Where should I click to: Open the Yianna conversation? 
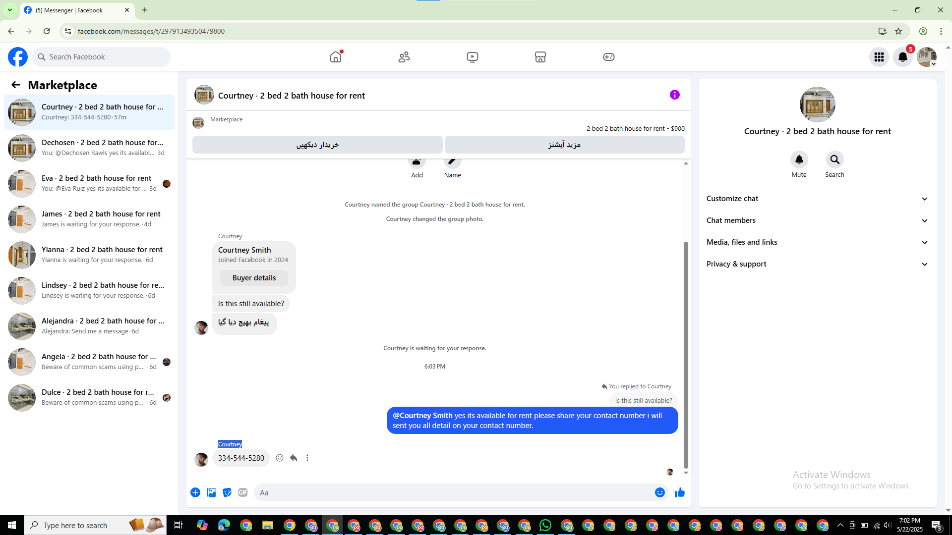pos(89,255)
